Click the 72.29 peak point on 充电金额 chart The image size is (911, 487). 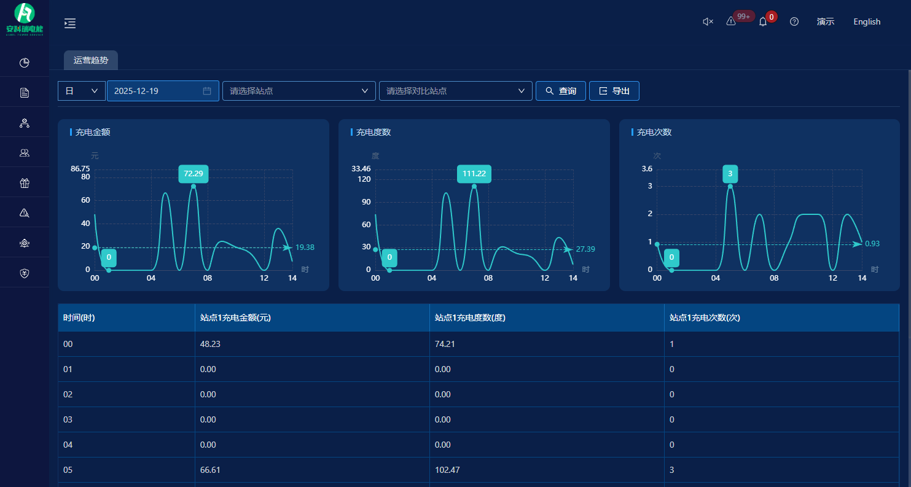pyautogui.click(x=194, y=186)
